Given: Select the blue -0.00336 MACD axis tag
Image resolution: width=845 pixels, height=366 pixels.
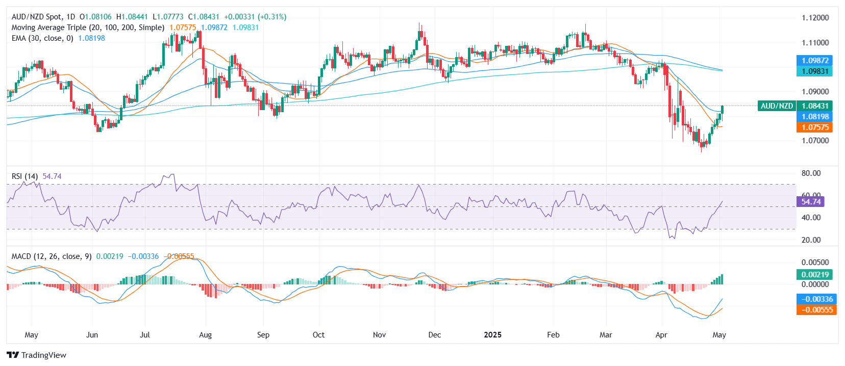Looking at the screenshot, I should tap(816, 299).
